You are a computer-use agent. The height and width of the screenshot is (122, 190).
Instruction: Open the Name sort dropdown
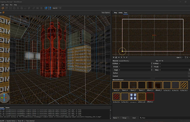[116, 118]
